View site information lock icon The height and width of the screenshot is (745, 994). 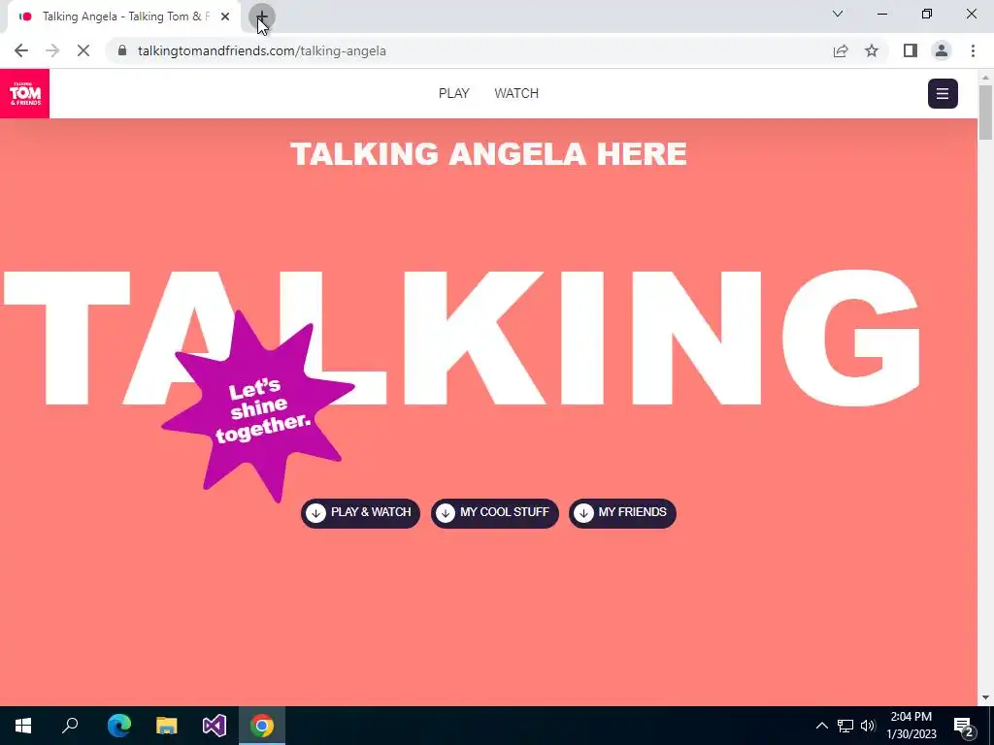click(122, 50)
